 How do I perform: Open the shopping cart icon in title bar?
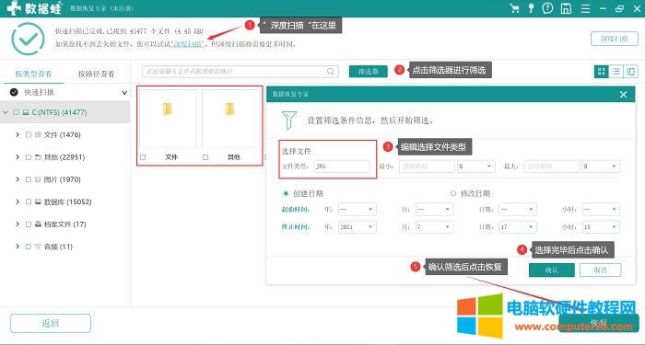514,8
